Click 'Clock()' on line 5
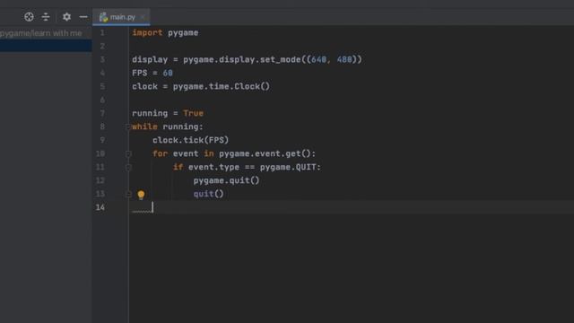 pyautogui.click(x=252, y=86)
